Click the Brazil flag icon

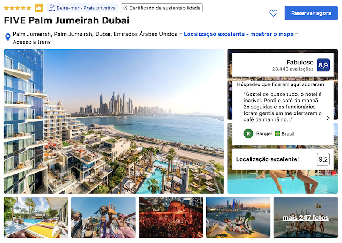tap(277, 133)
